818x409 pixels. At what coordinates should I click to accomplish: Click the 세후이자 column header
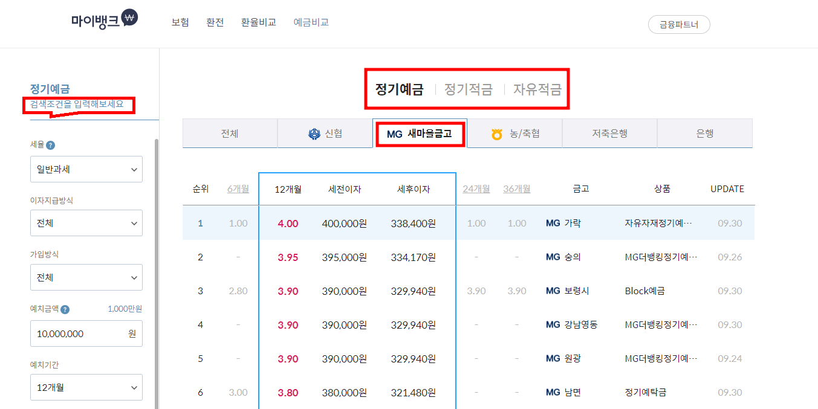(x=414, y=189)
